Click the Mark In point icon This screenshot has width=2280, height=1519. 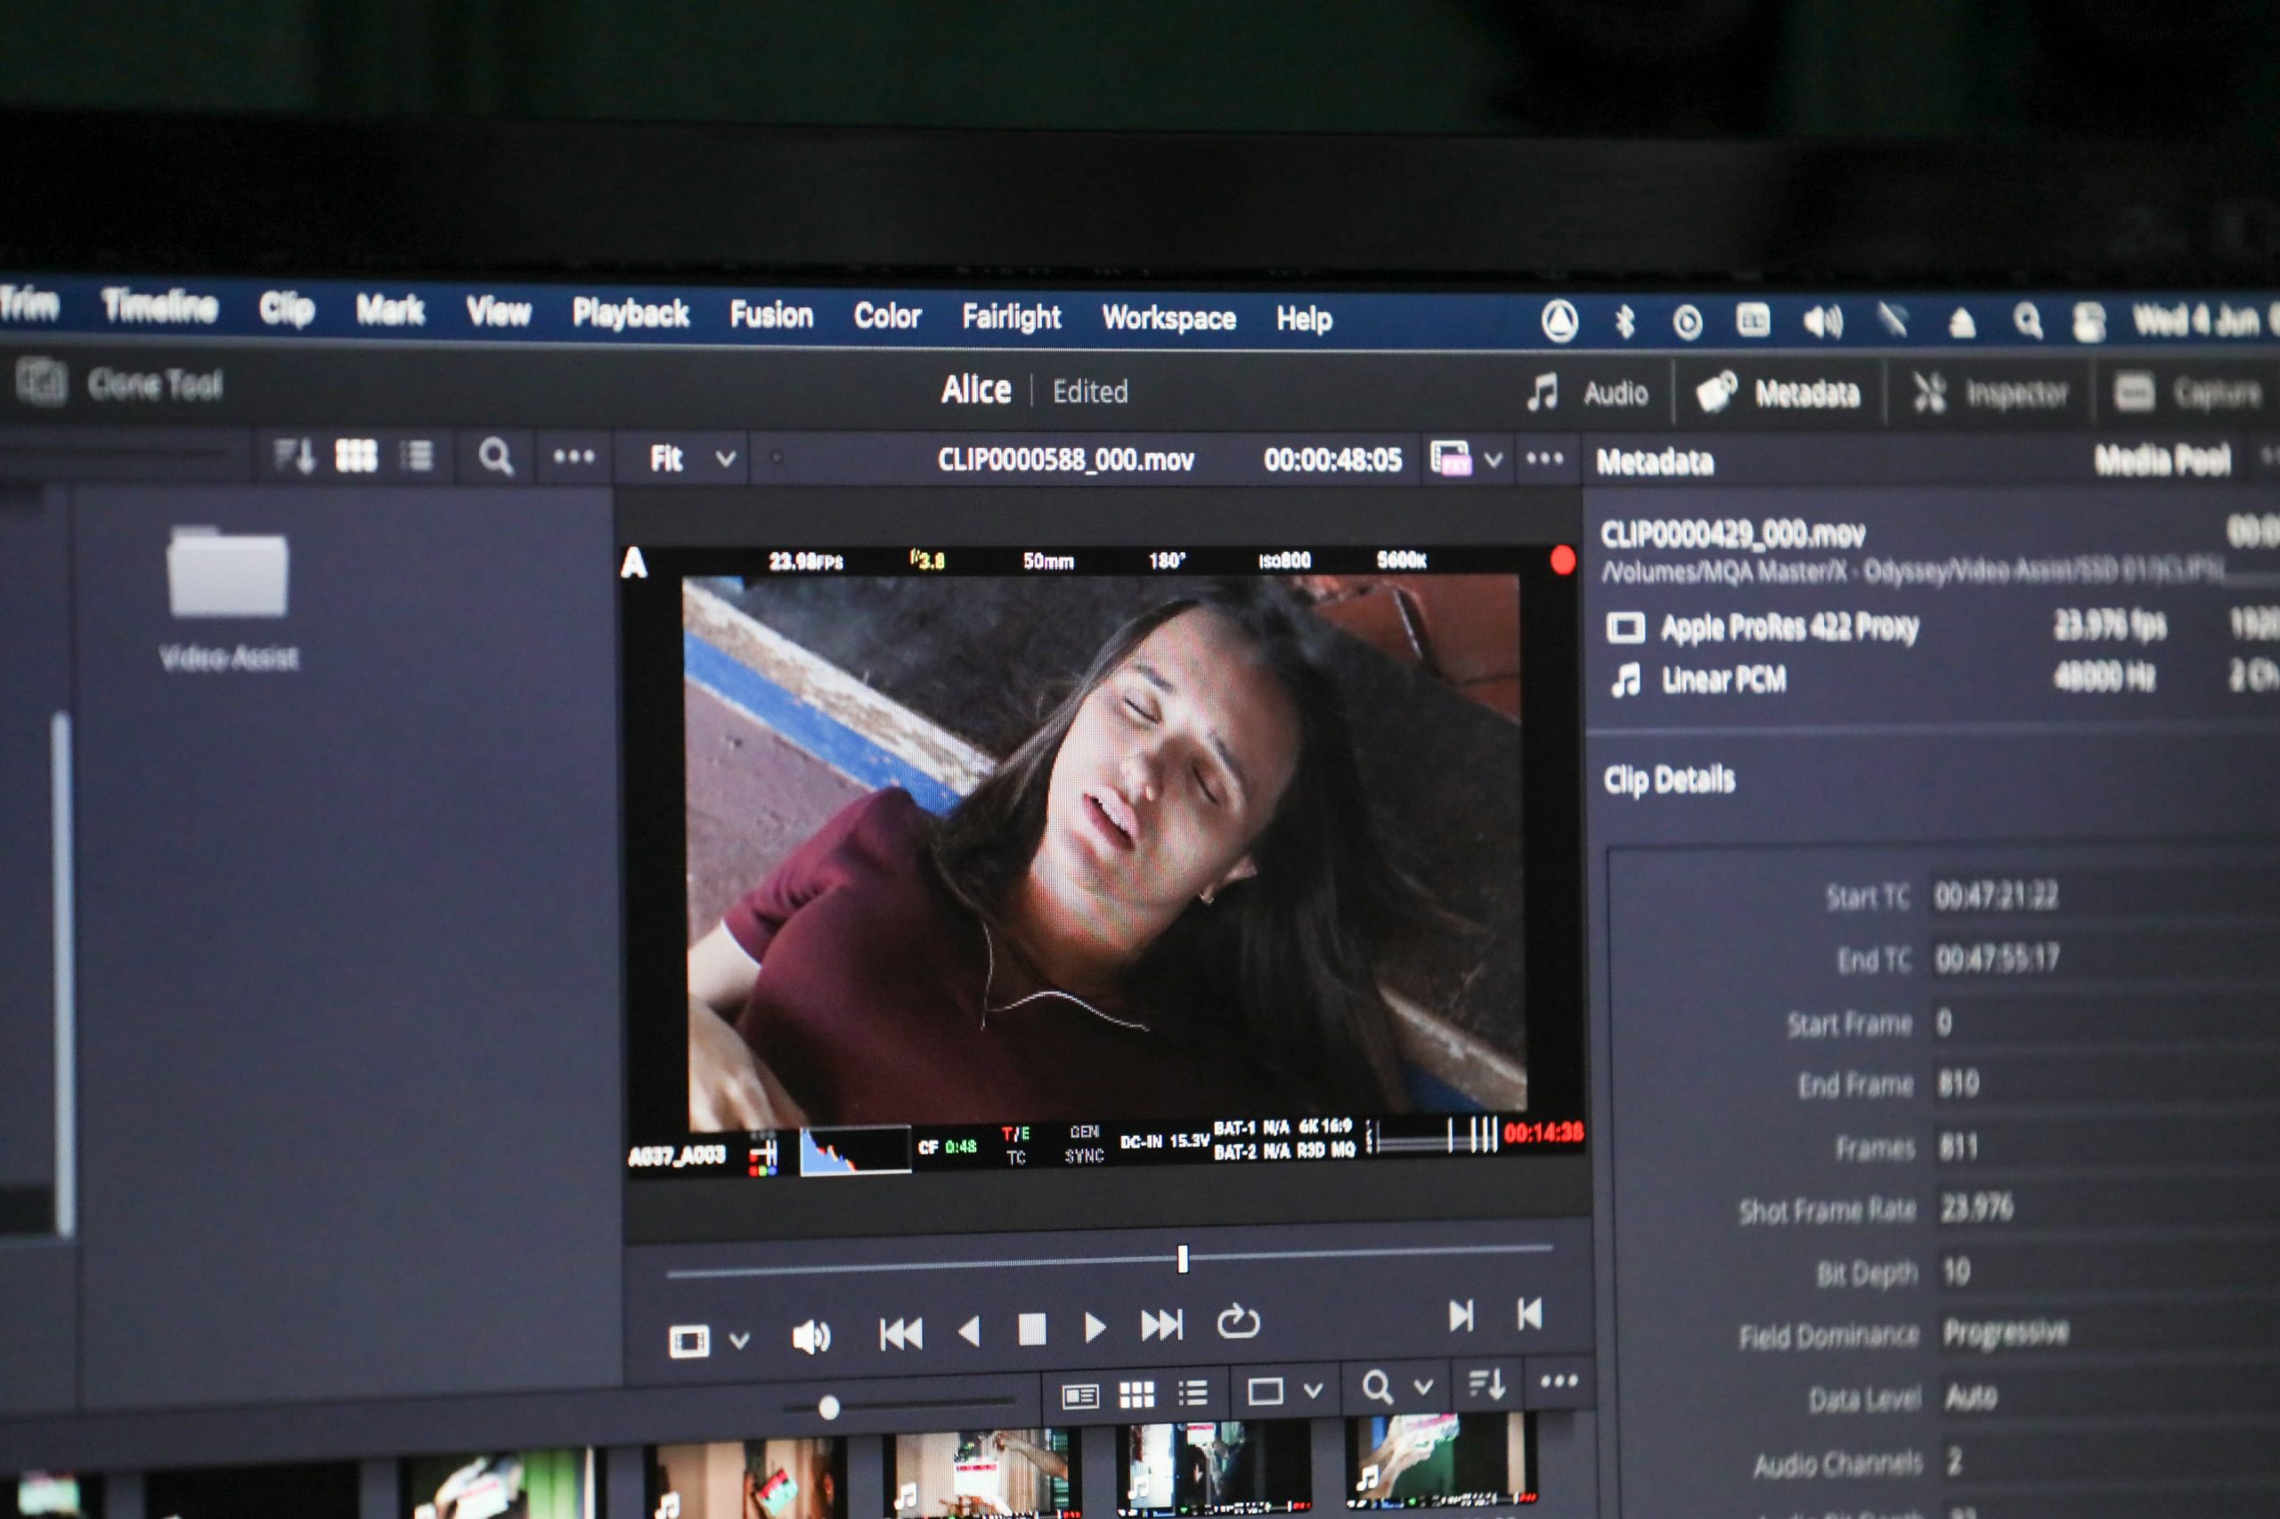(1461, 1316)
